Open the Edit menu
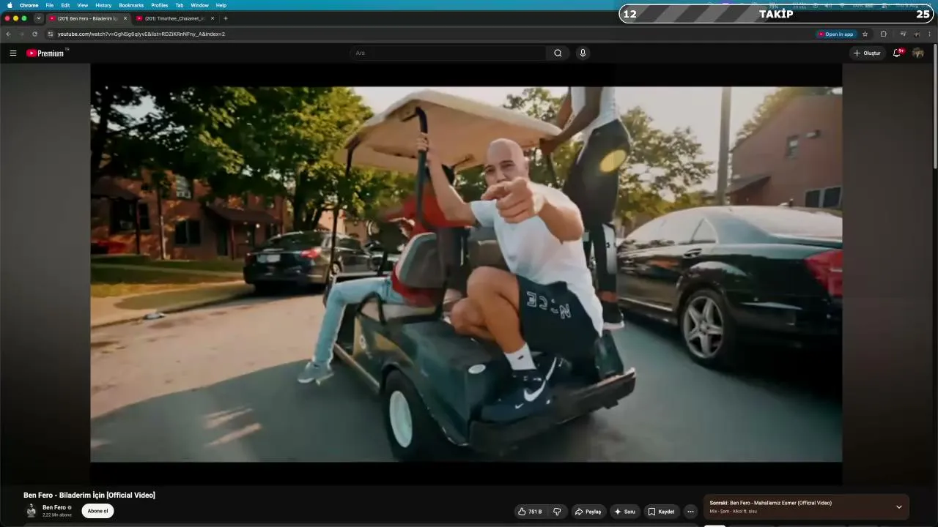 click(65, 5)
